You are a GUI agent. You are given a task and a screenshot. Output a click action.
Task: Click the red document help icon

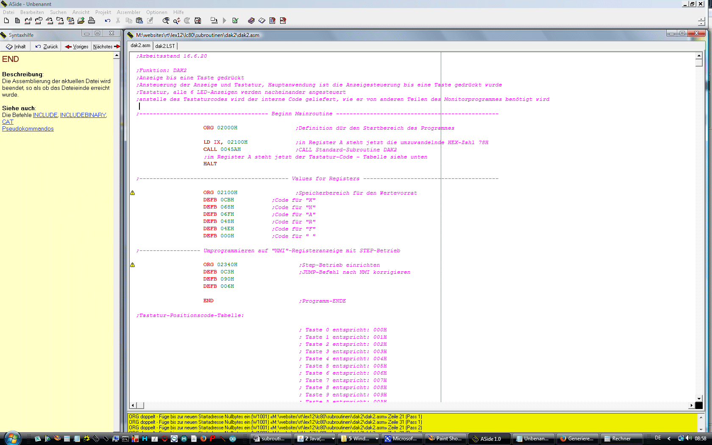(x=283, y=20)
